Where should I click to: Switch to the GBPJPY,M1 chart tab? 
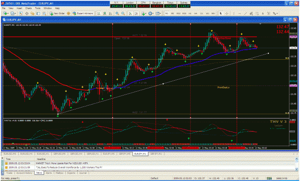pyautogui.click(x=156, y=154)
